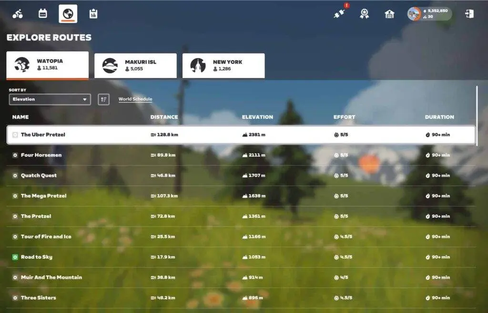Open the events calendar icon
Screen dimensions: 488x313
[x=42, y=13]
